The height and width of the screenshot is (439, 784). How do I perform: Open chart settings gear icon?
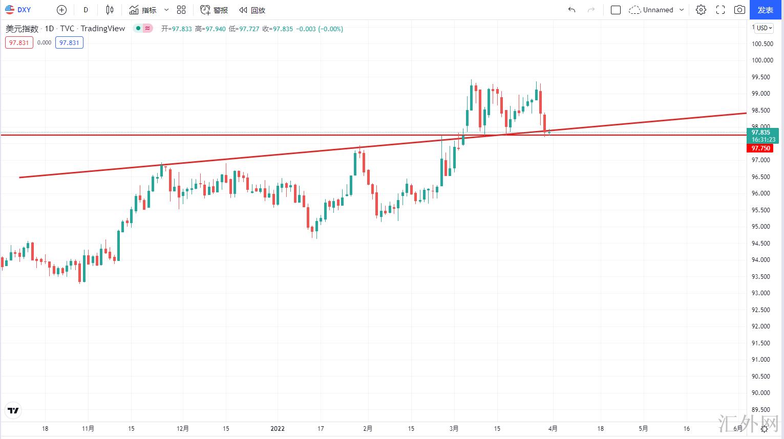(701, 10)
